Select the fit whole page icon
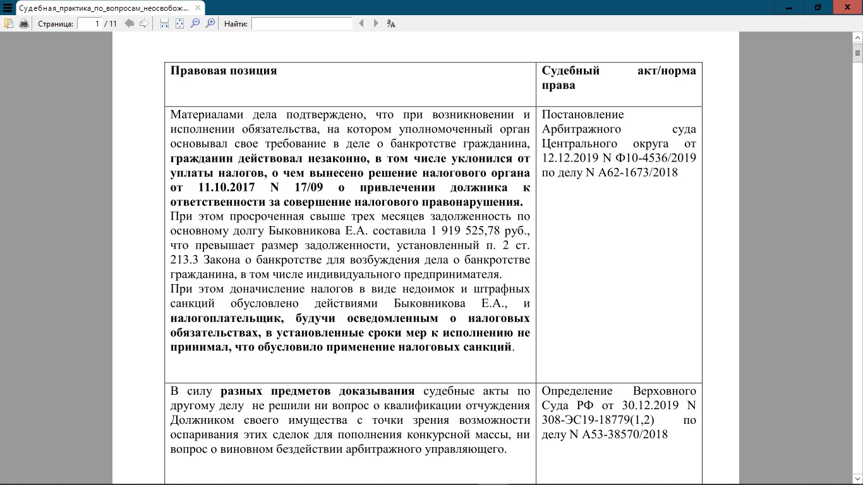863x485 pixels. (x=179, y=23)
